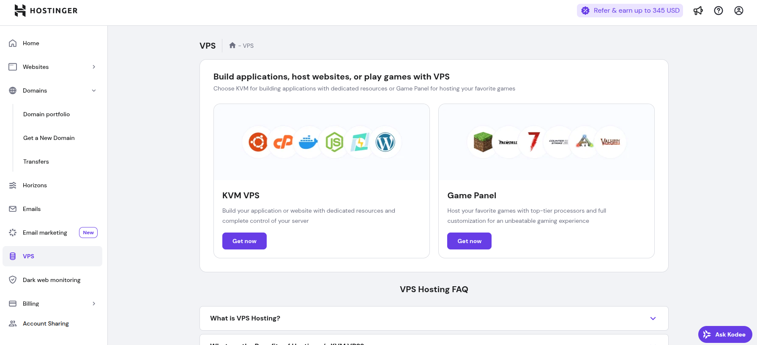757x345 pixels.
Task: Click Get now under Game Panel
Action: point(469,241)
